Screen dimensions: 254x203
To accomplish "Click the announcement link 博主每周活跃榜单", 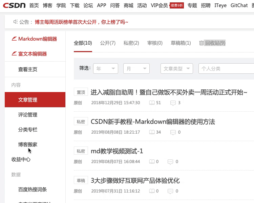I will [x=81, y=22].
